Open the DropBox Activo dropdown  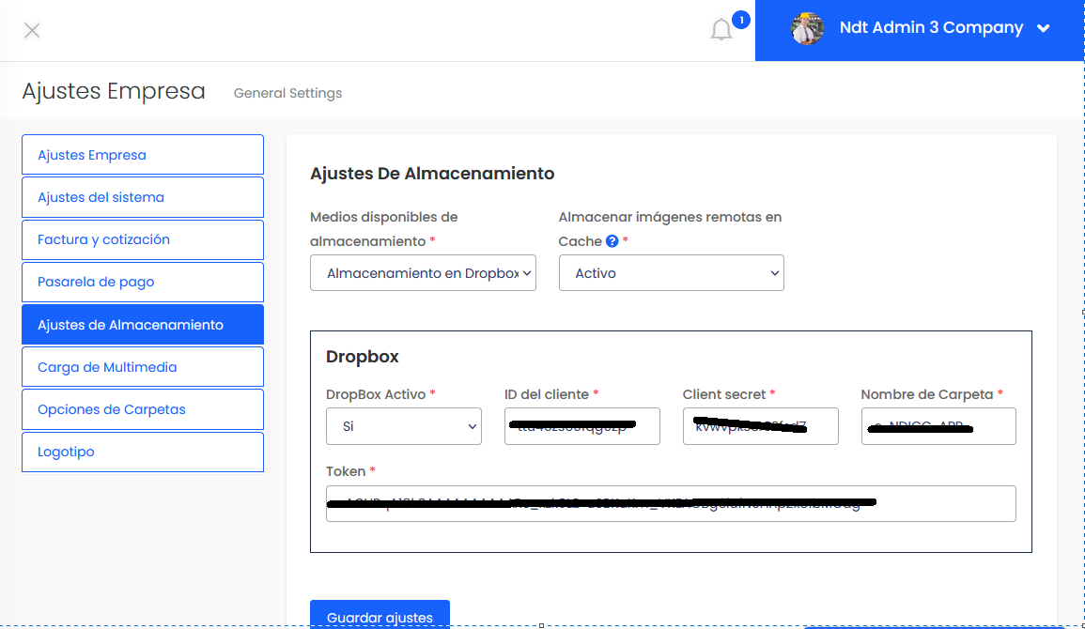pos(403,426)
